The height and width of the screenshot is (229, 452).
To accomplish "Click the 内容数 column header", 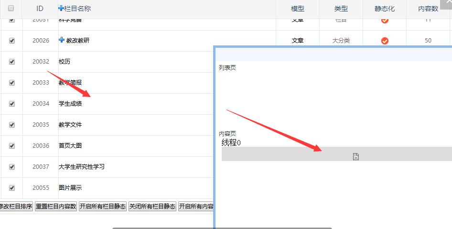I will point(428,9).
